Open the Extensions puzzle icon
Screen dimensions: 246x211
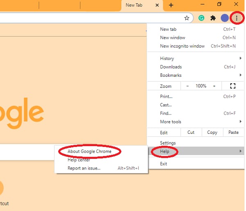[x=213, y=18]
